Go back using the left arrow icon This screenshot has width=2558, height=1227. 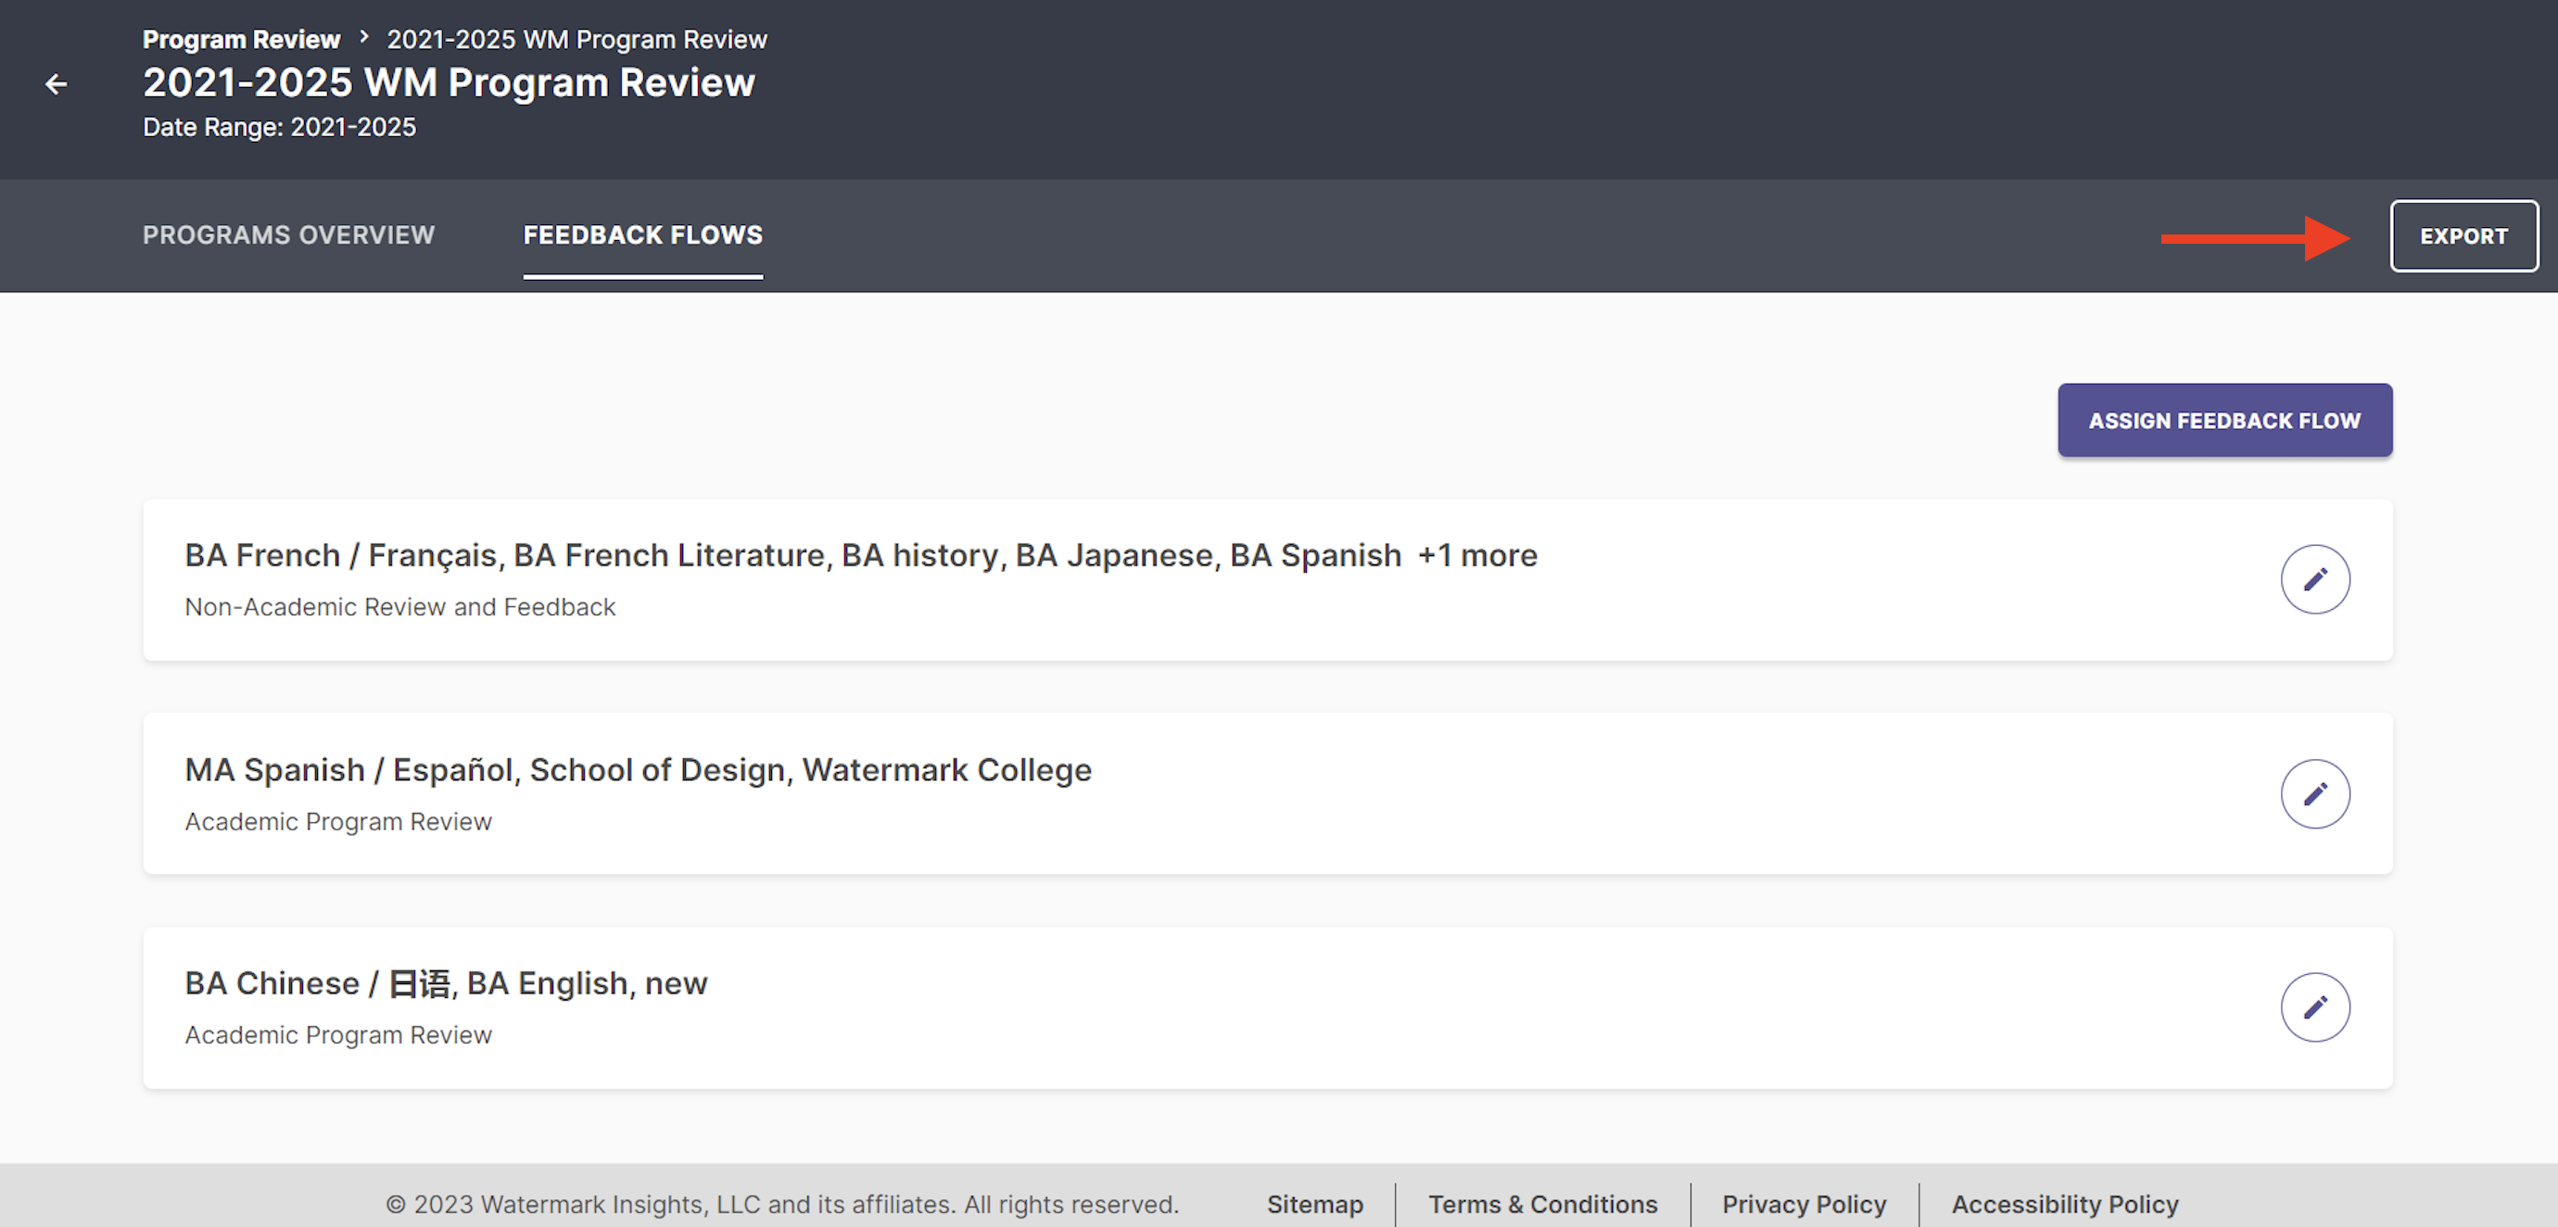(57, 84)
